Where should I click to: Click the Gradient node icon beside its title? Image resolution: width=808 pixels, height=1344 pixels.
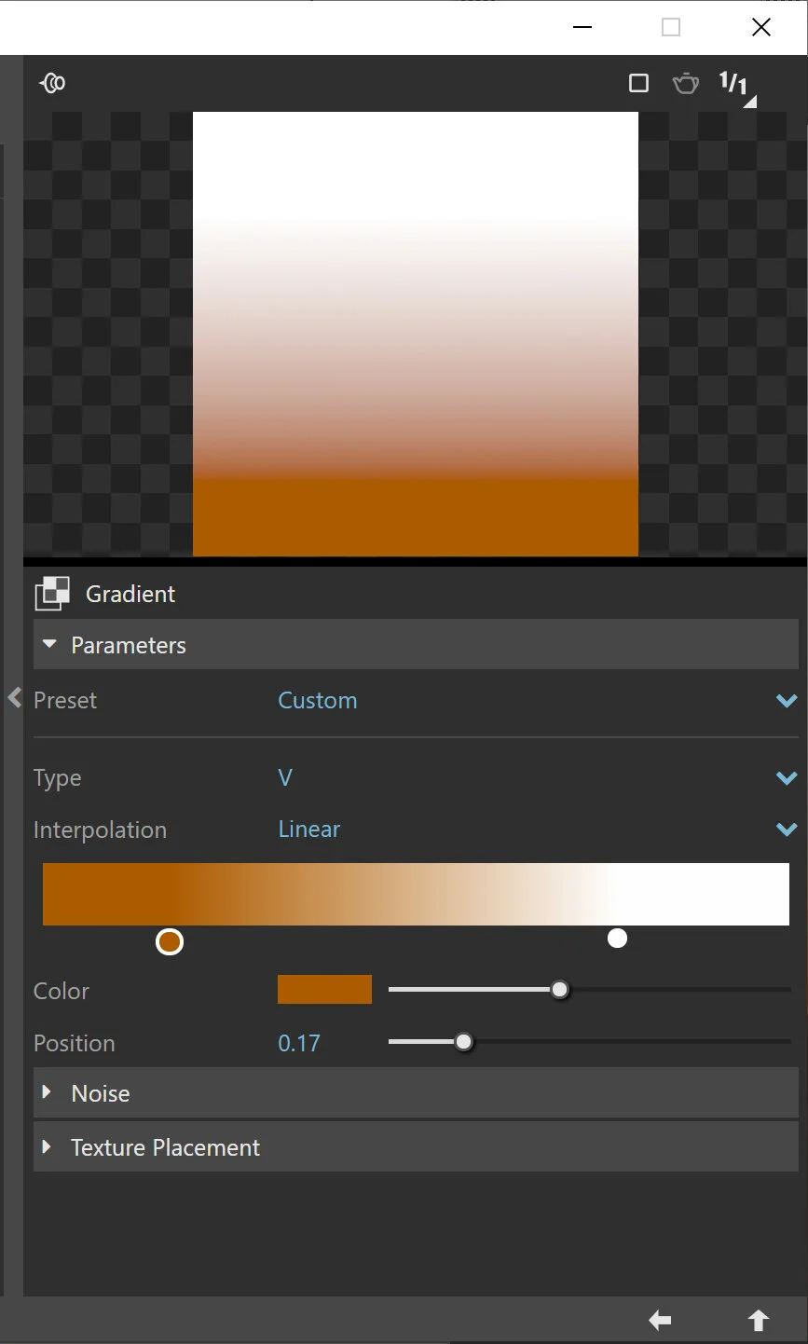[51, 594]
